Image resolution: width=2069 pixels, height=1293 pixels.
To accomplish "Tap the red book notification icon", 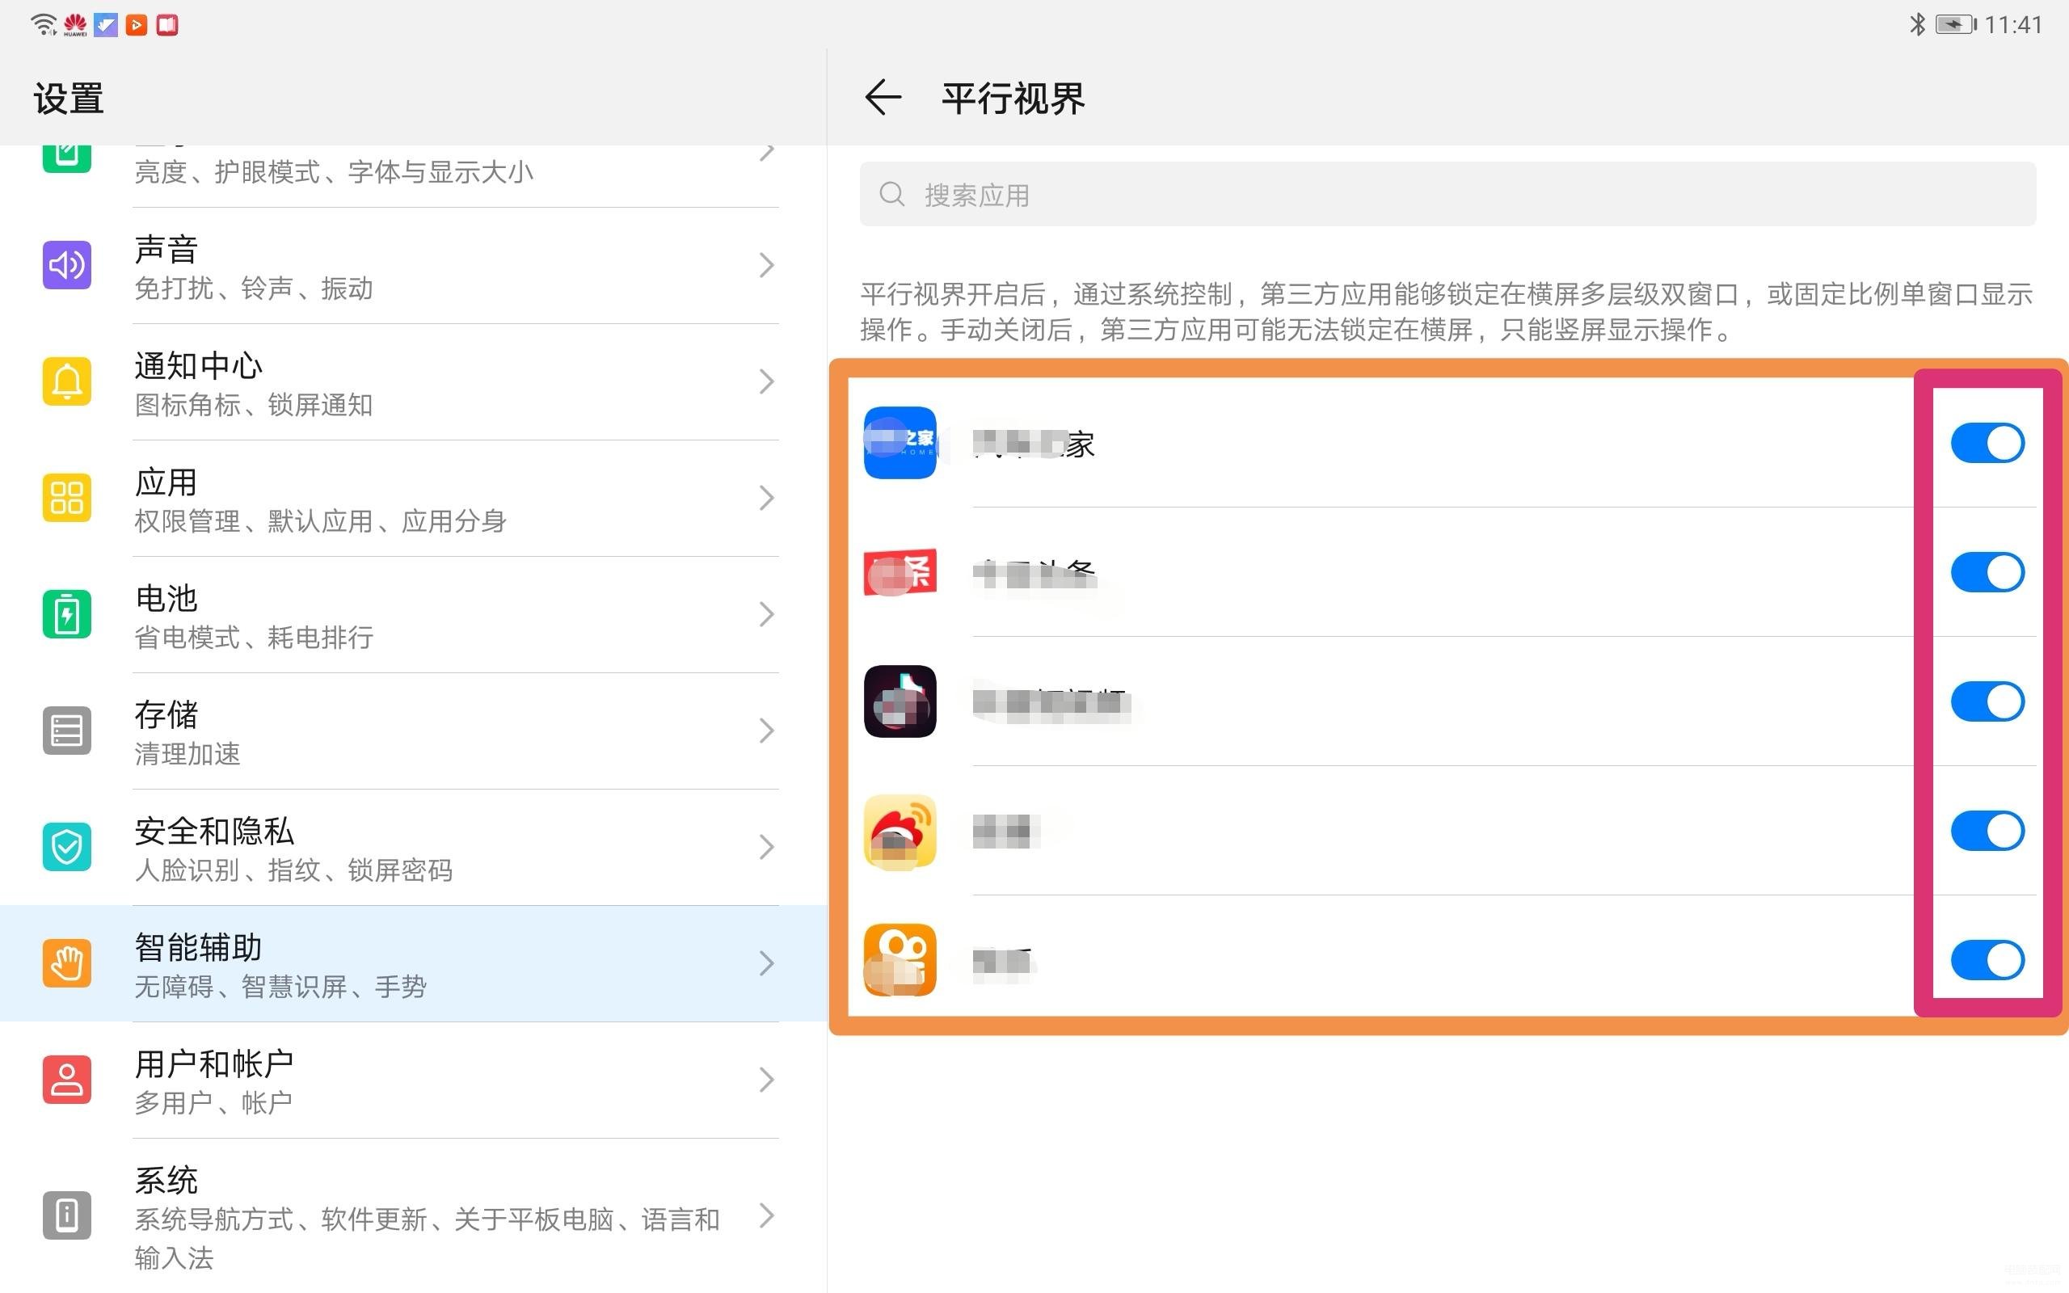I will [167, 25].
